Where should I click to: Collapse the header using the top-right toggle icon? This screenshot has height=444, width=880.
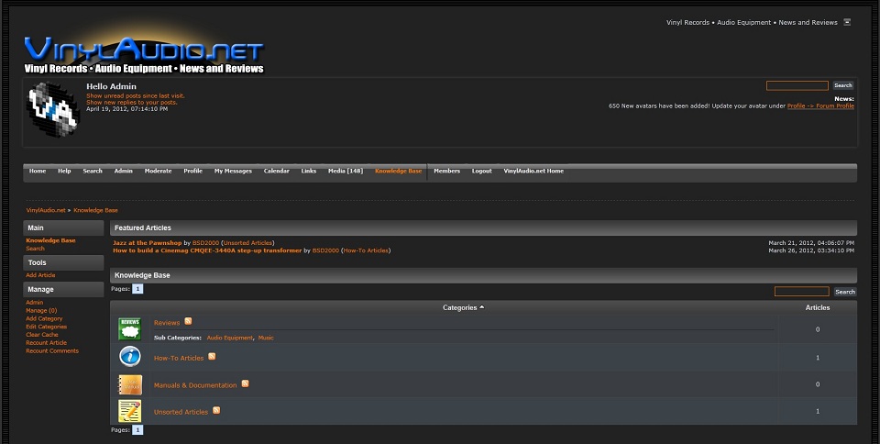[x=847, y=22]
